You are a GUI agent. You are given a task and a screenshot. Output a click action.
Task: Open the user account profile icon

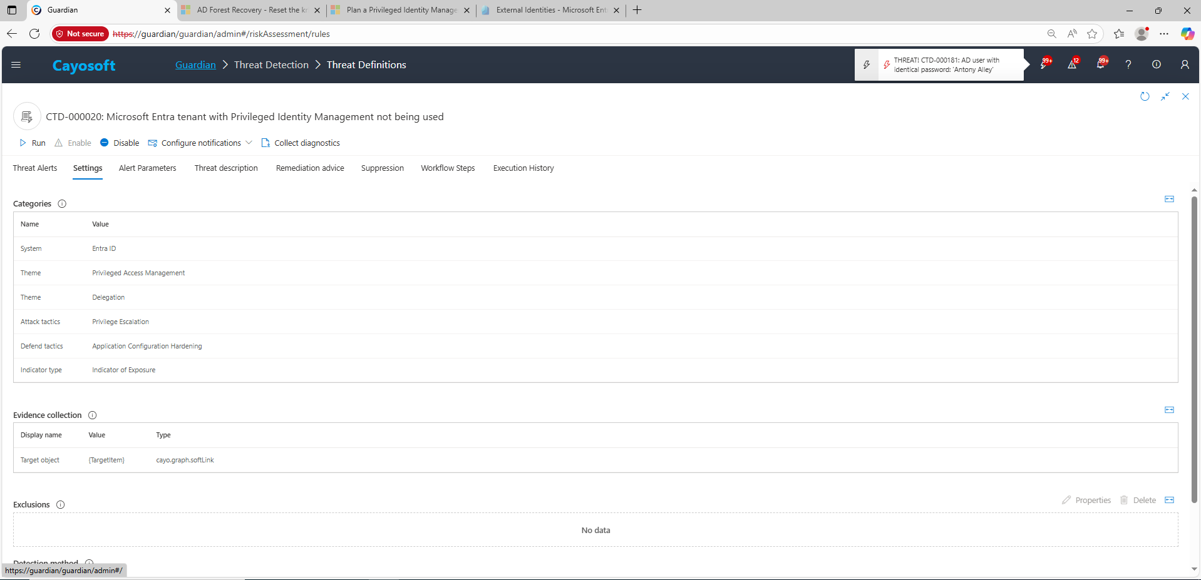pos(1185,64)
